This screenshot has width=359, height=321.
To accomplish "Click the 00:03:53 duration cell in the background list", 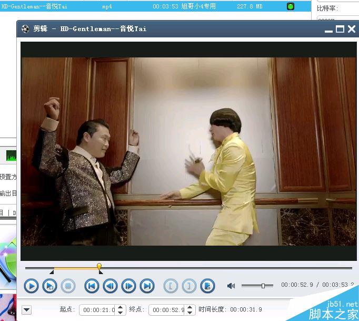I will 165,6.
